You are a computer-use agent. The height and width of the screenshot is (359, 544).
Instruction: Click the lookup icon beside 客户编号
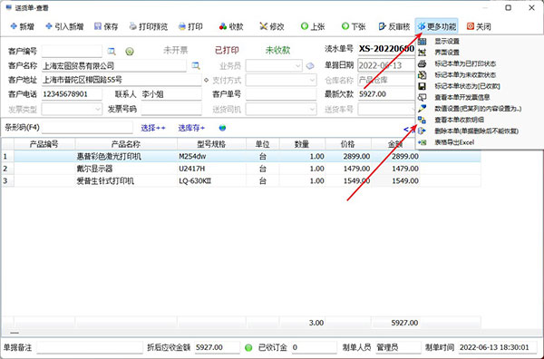(x=112, y=52)
